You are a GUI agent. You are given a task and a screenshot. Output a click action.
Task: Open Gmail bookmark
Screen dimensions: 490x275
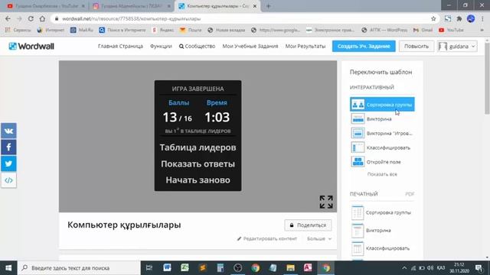click(423, 30)
